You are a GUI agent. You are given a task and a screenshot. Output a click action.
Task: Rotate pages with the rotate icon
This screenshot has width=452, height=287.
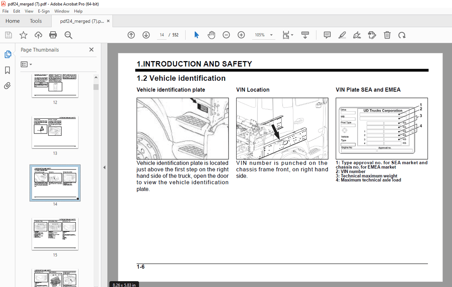(402, 35)
